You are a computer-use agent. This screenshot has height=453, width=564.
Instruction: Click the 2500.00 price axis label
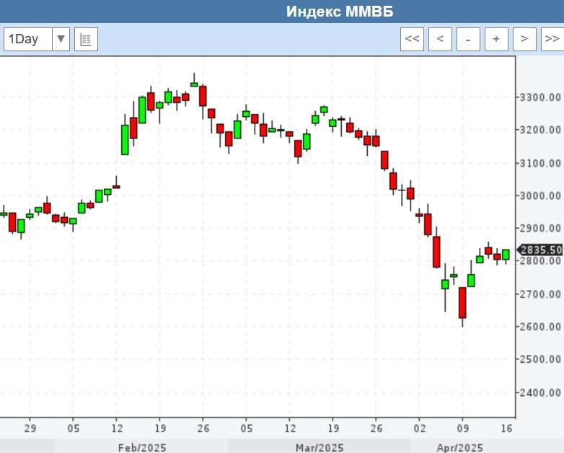tap(540, 359)
